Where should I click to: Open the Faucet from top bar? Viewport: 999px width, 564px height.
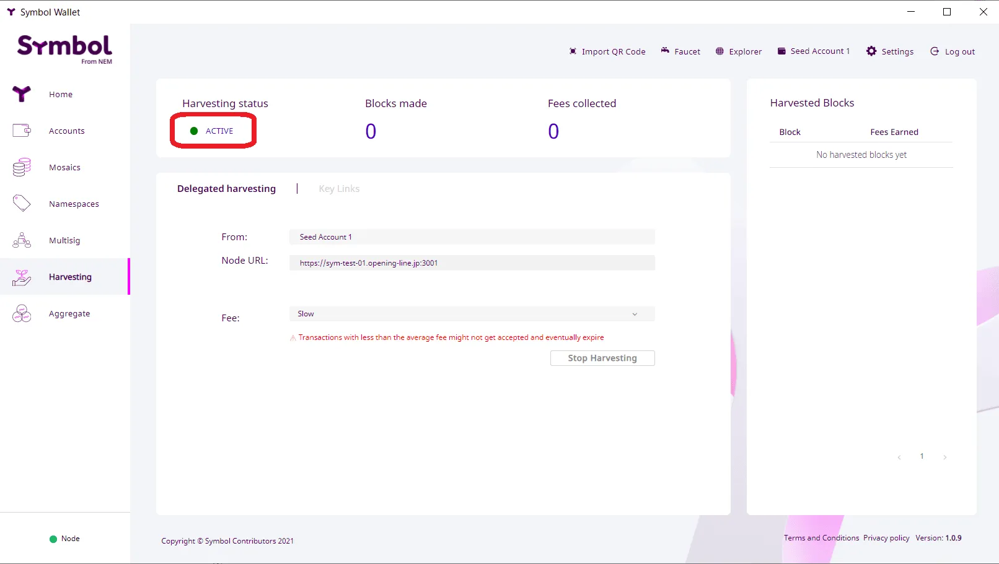point(680,51)
